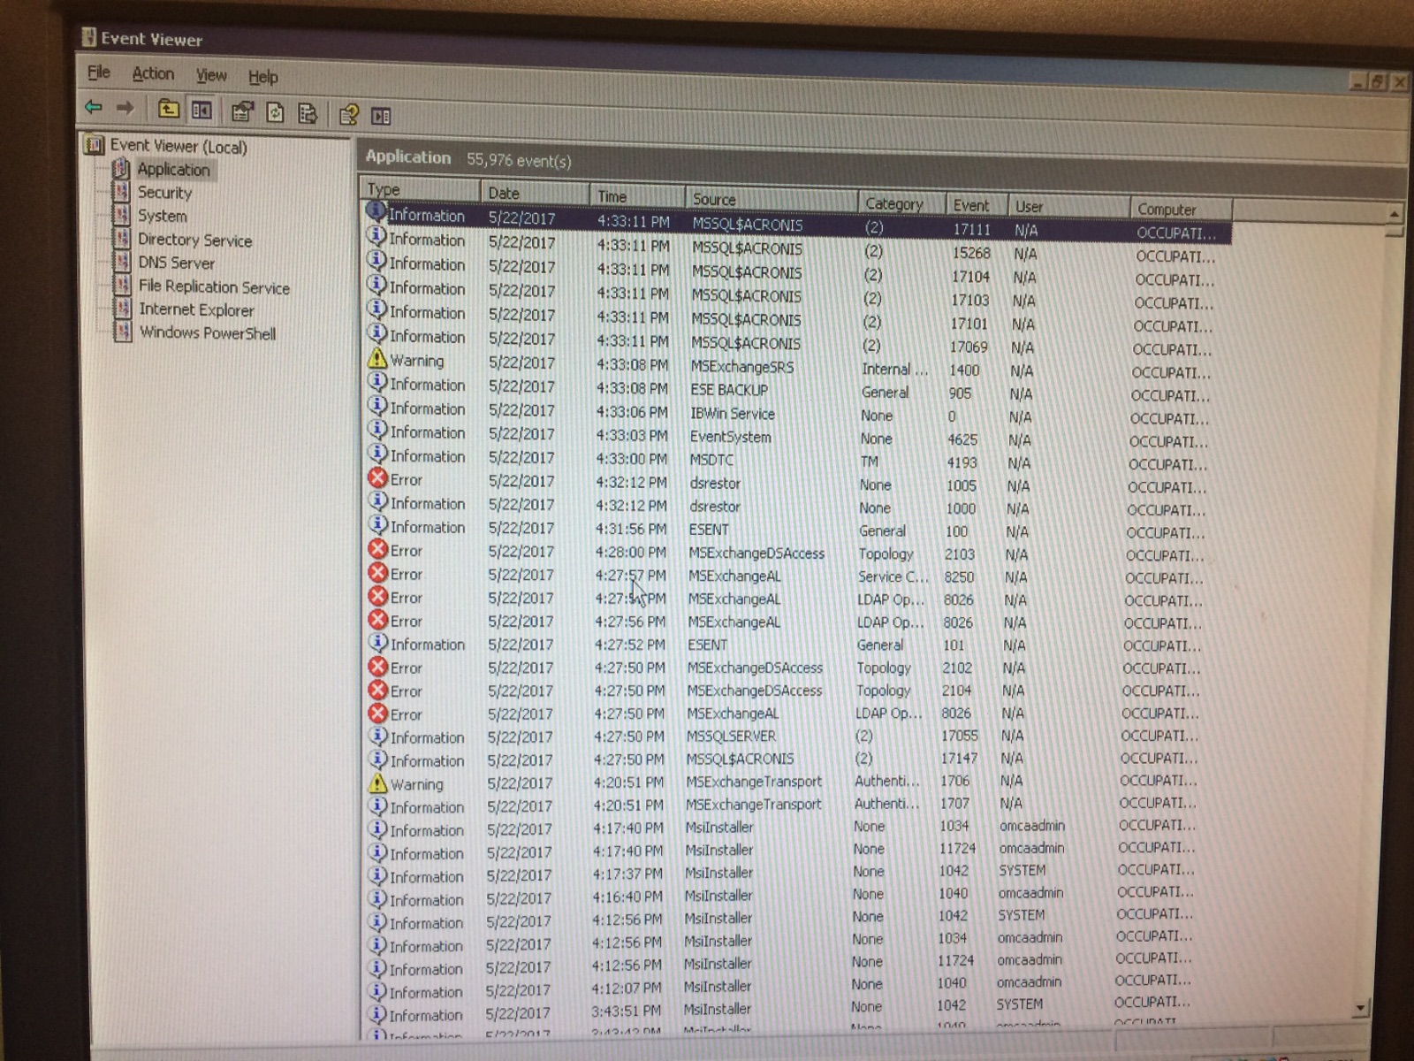Click the MsiInstaller source at 3:43:51 PM
The height and width of the screenshot is (1061, 1414).
tap(718, 1009)
